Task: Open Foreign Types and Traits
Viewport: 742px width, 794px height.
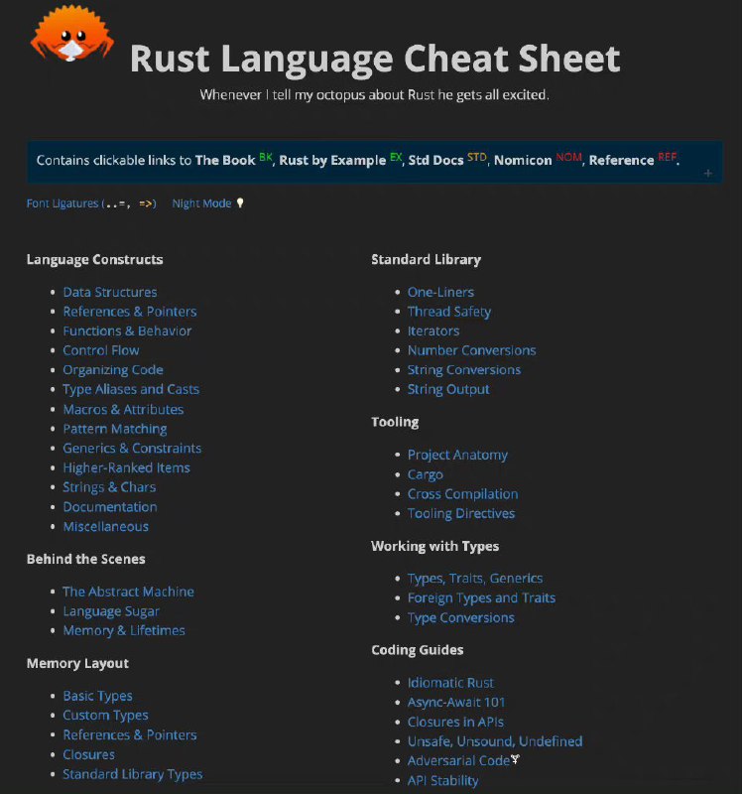Action: click(482, 598)
